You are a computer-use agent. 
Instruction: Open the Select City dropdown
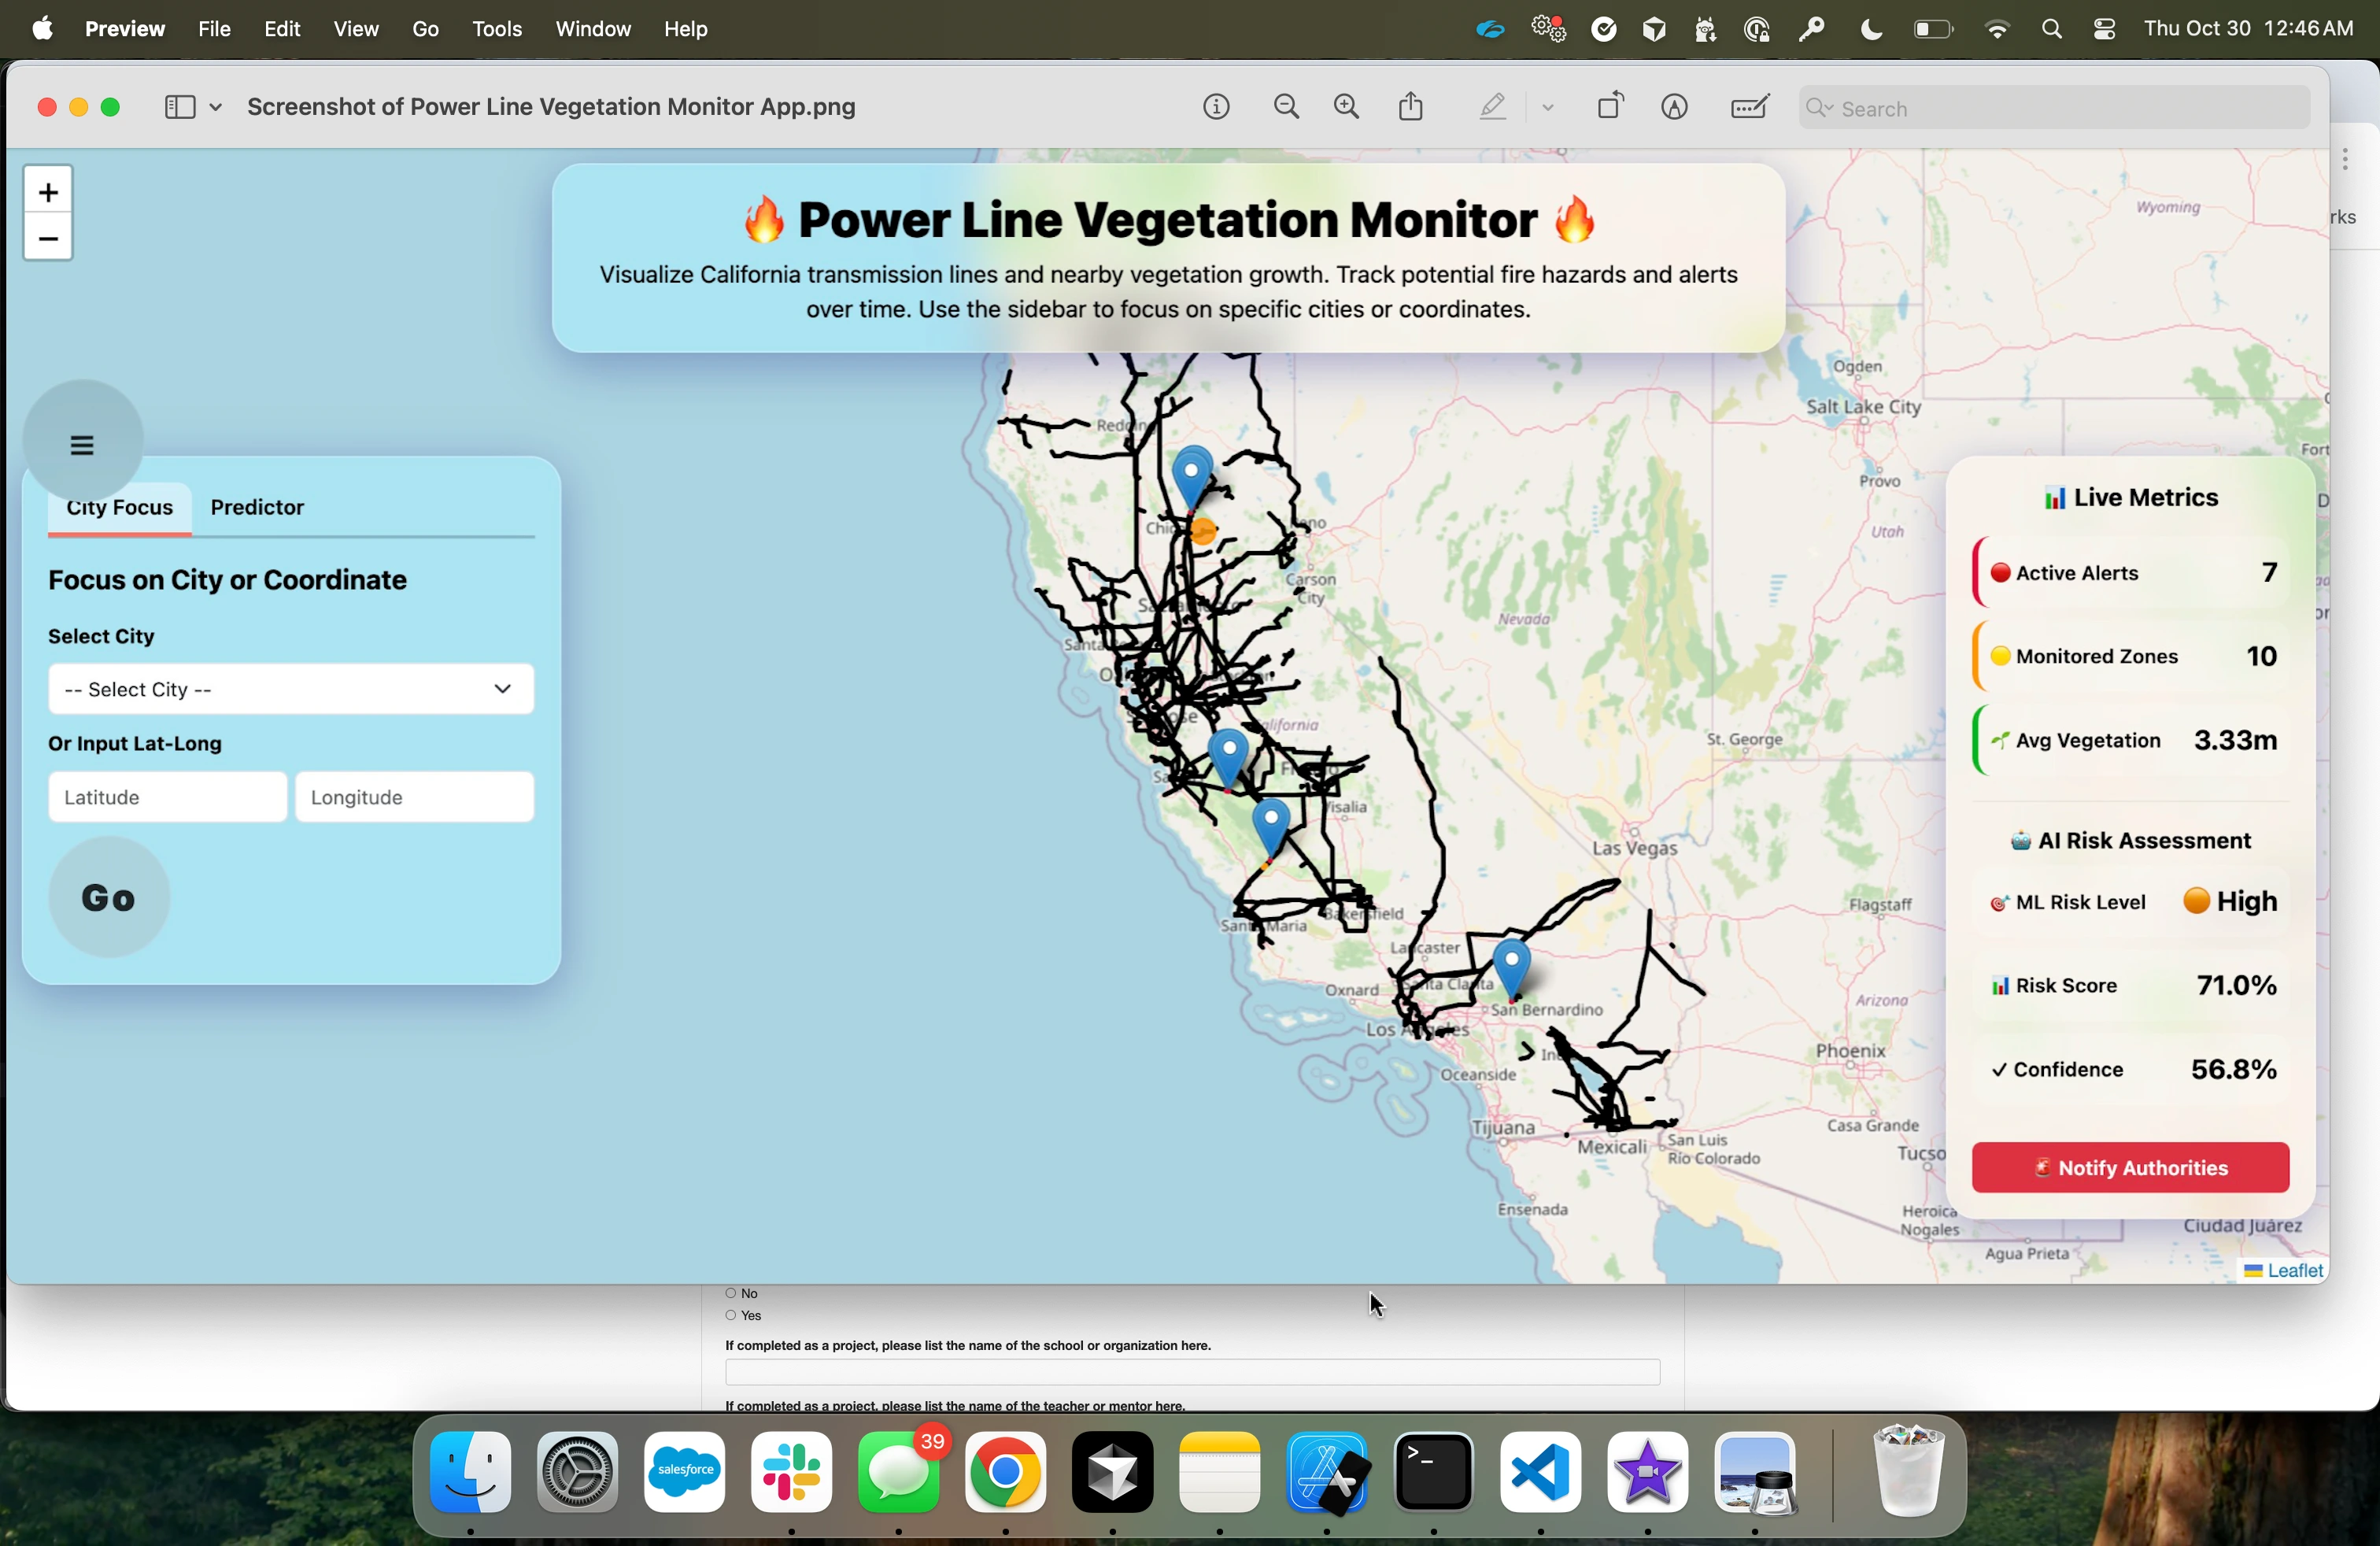coord(291,689)
